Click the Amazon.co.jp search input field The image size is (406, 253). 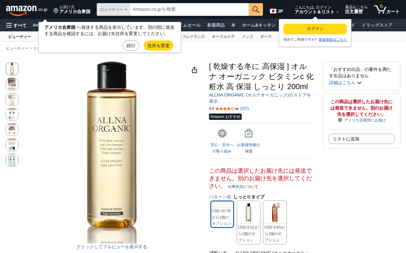pyautogui.click(x=189, y=9)
